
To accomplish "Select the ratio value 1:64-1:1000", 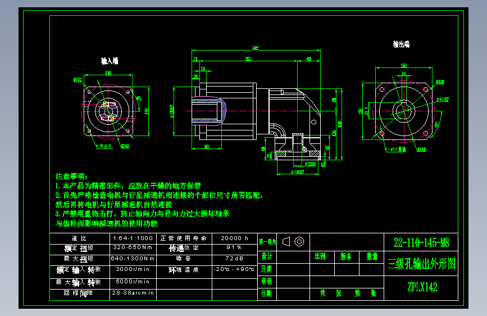I will [133, 238].
